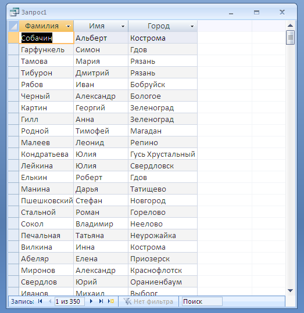The height and width of the screenshot is (313, 304).
Task: Close the Запрос1 window
Action: click(x=282, y=12)
